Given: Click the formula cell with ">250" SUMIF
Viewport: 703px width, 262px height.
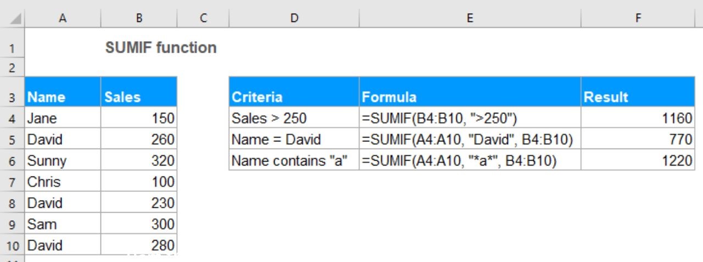Looking at the screenshot, I should [470, 118].
